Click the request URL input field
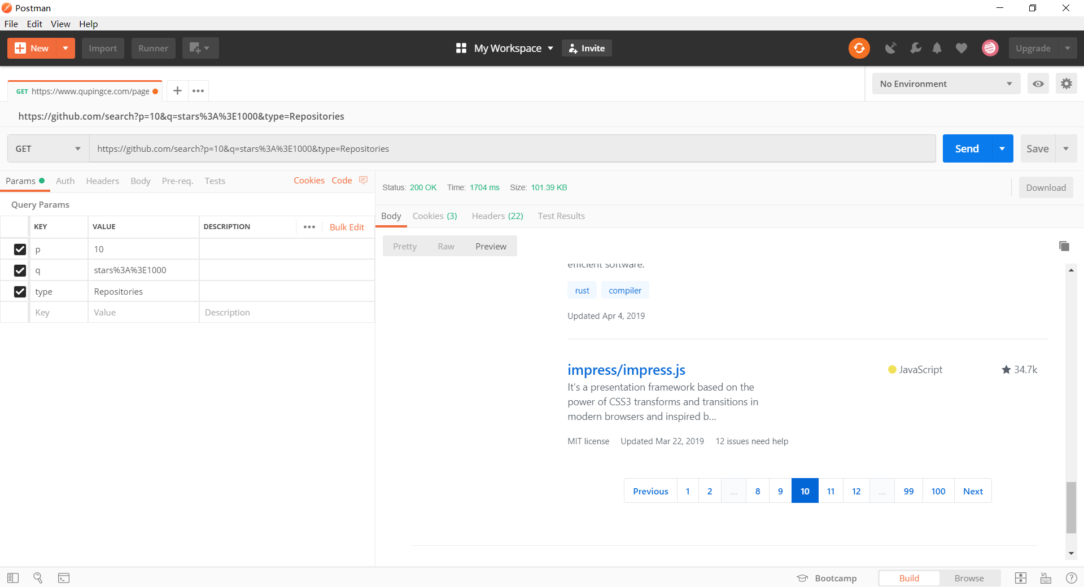1084x587 pixels. pyautogui.click(x=513, y=148)
